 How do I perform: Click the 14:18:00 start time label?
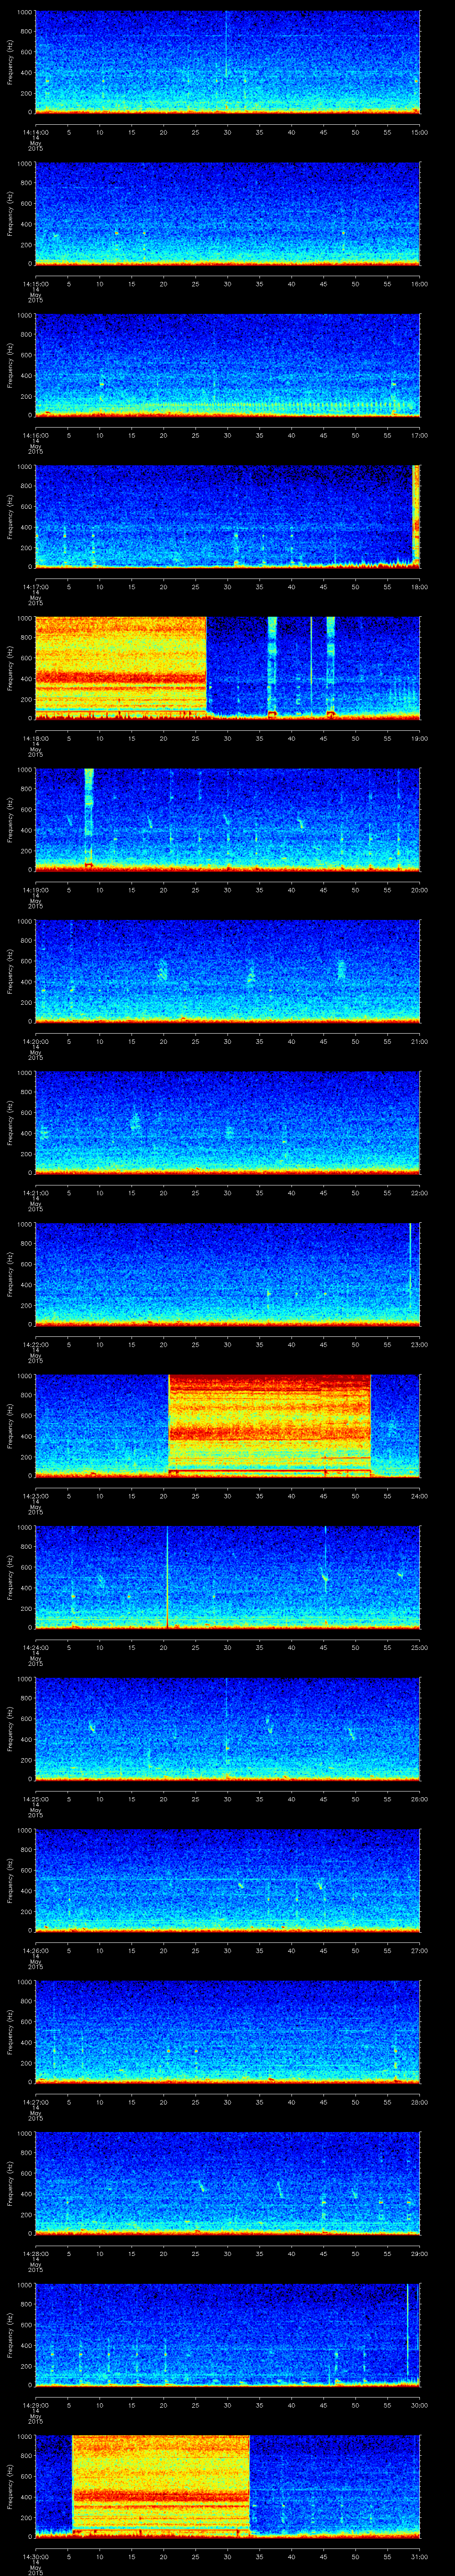35,738
